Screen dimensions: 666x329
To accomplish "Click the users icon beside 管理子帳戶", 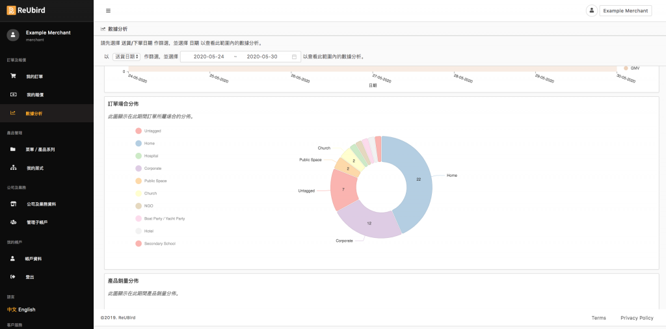I will pos(13,222).
